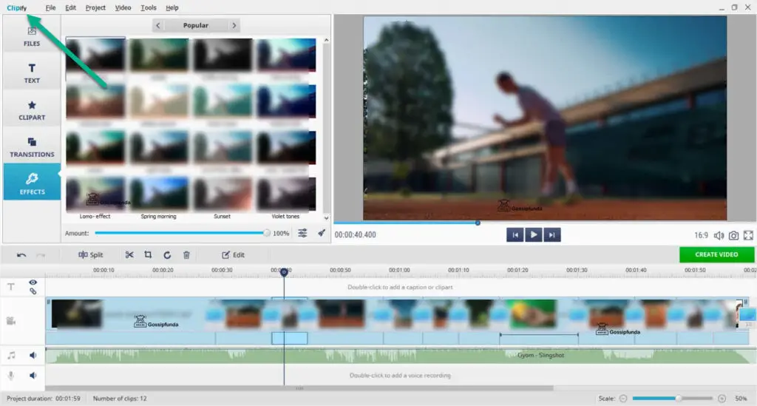Click the timeline playhead marker

(284, 272)
